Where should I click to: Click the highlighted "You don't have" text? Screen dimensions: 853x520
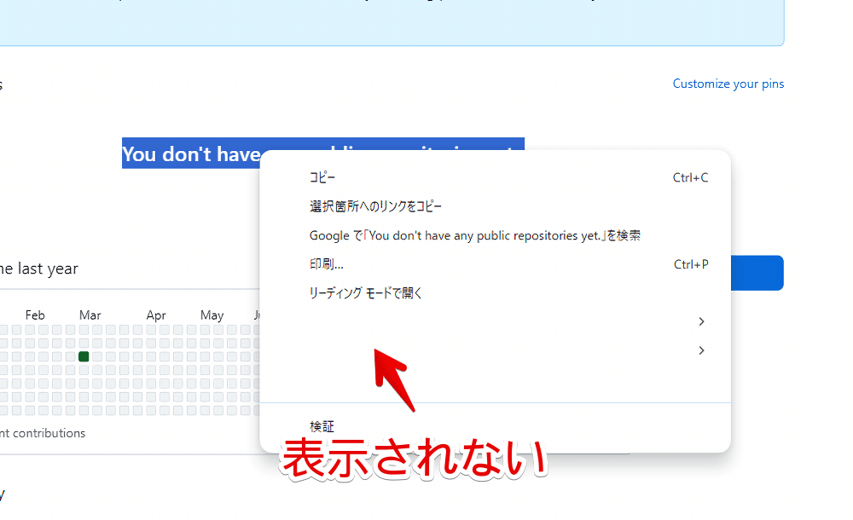tap(192, 153)
